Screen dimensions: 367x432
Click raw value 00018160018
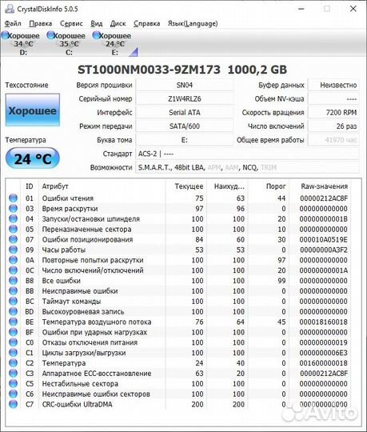point(324,322)
